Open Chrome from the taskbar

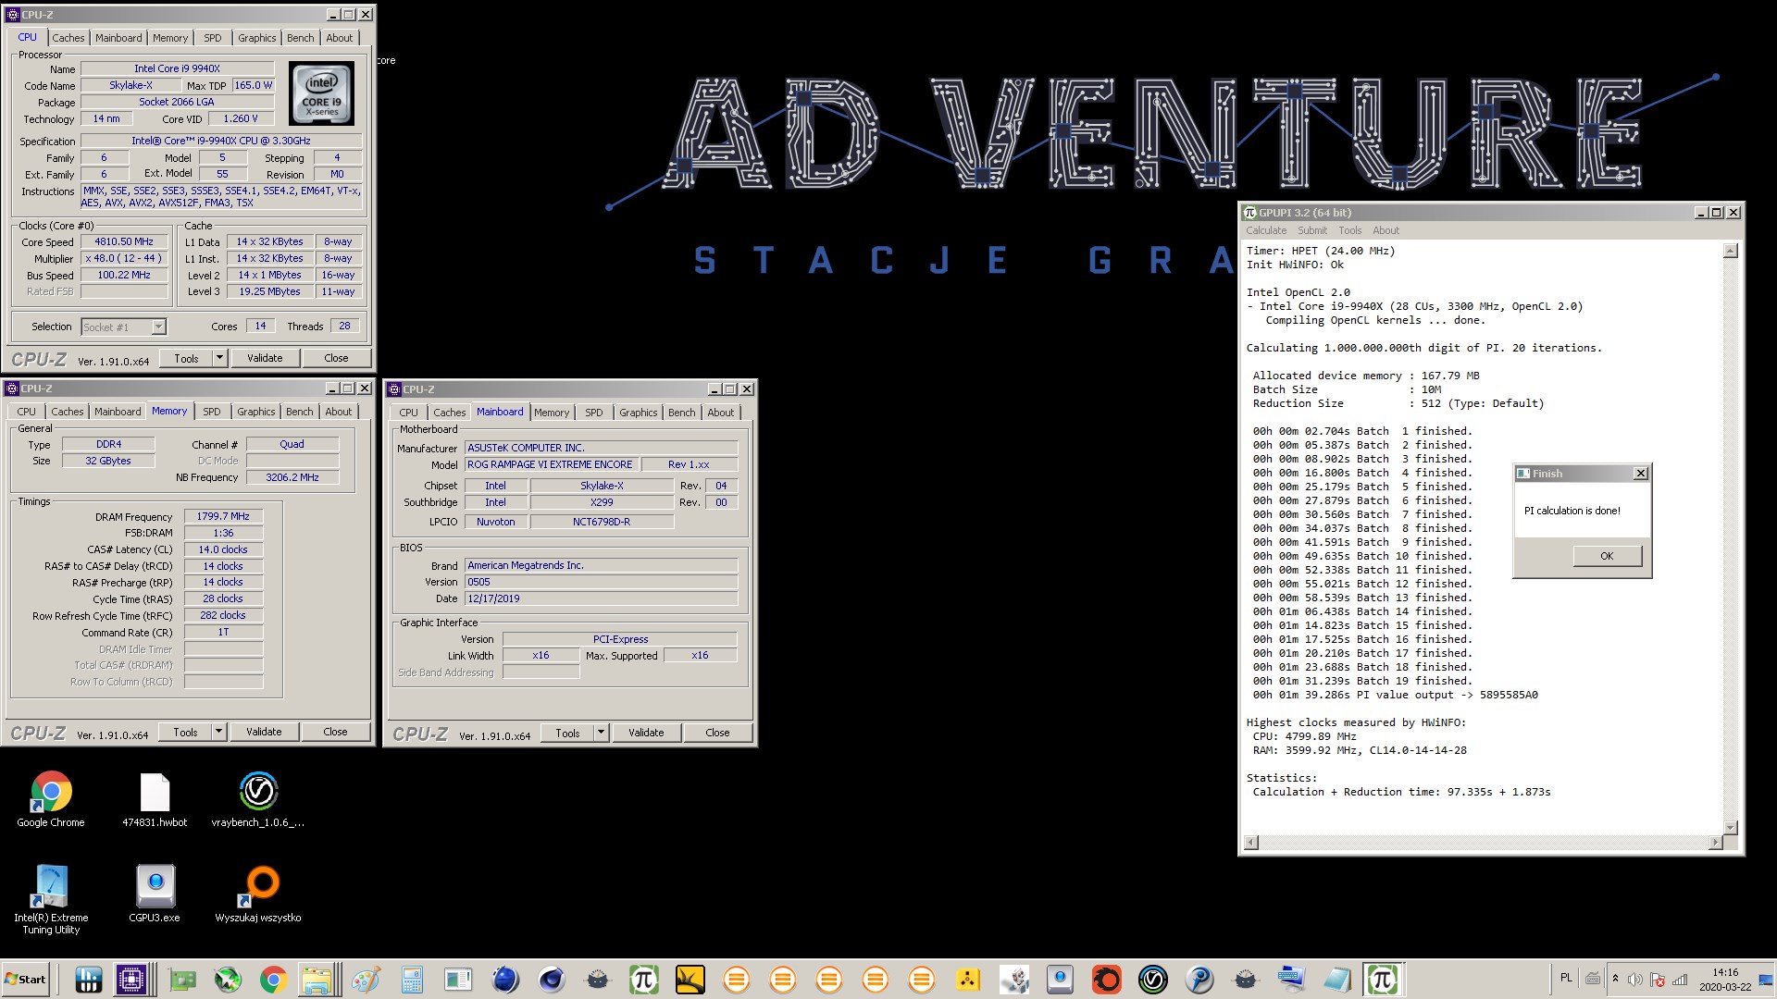(x=273, y=980)
